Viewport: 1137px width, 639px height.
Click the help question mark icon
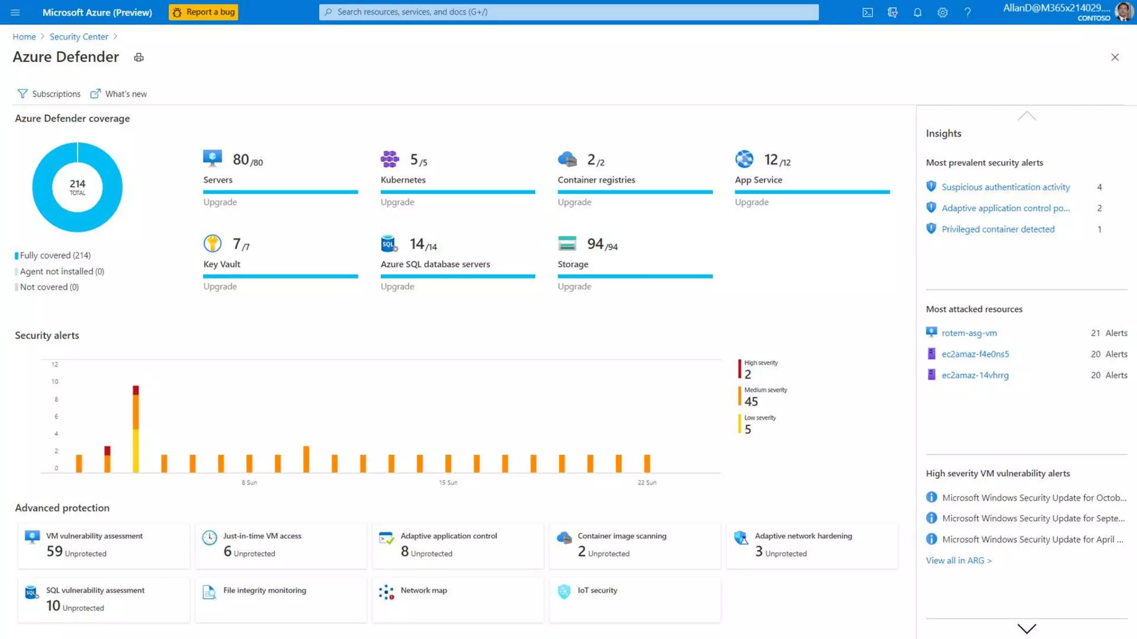(967, 12)
